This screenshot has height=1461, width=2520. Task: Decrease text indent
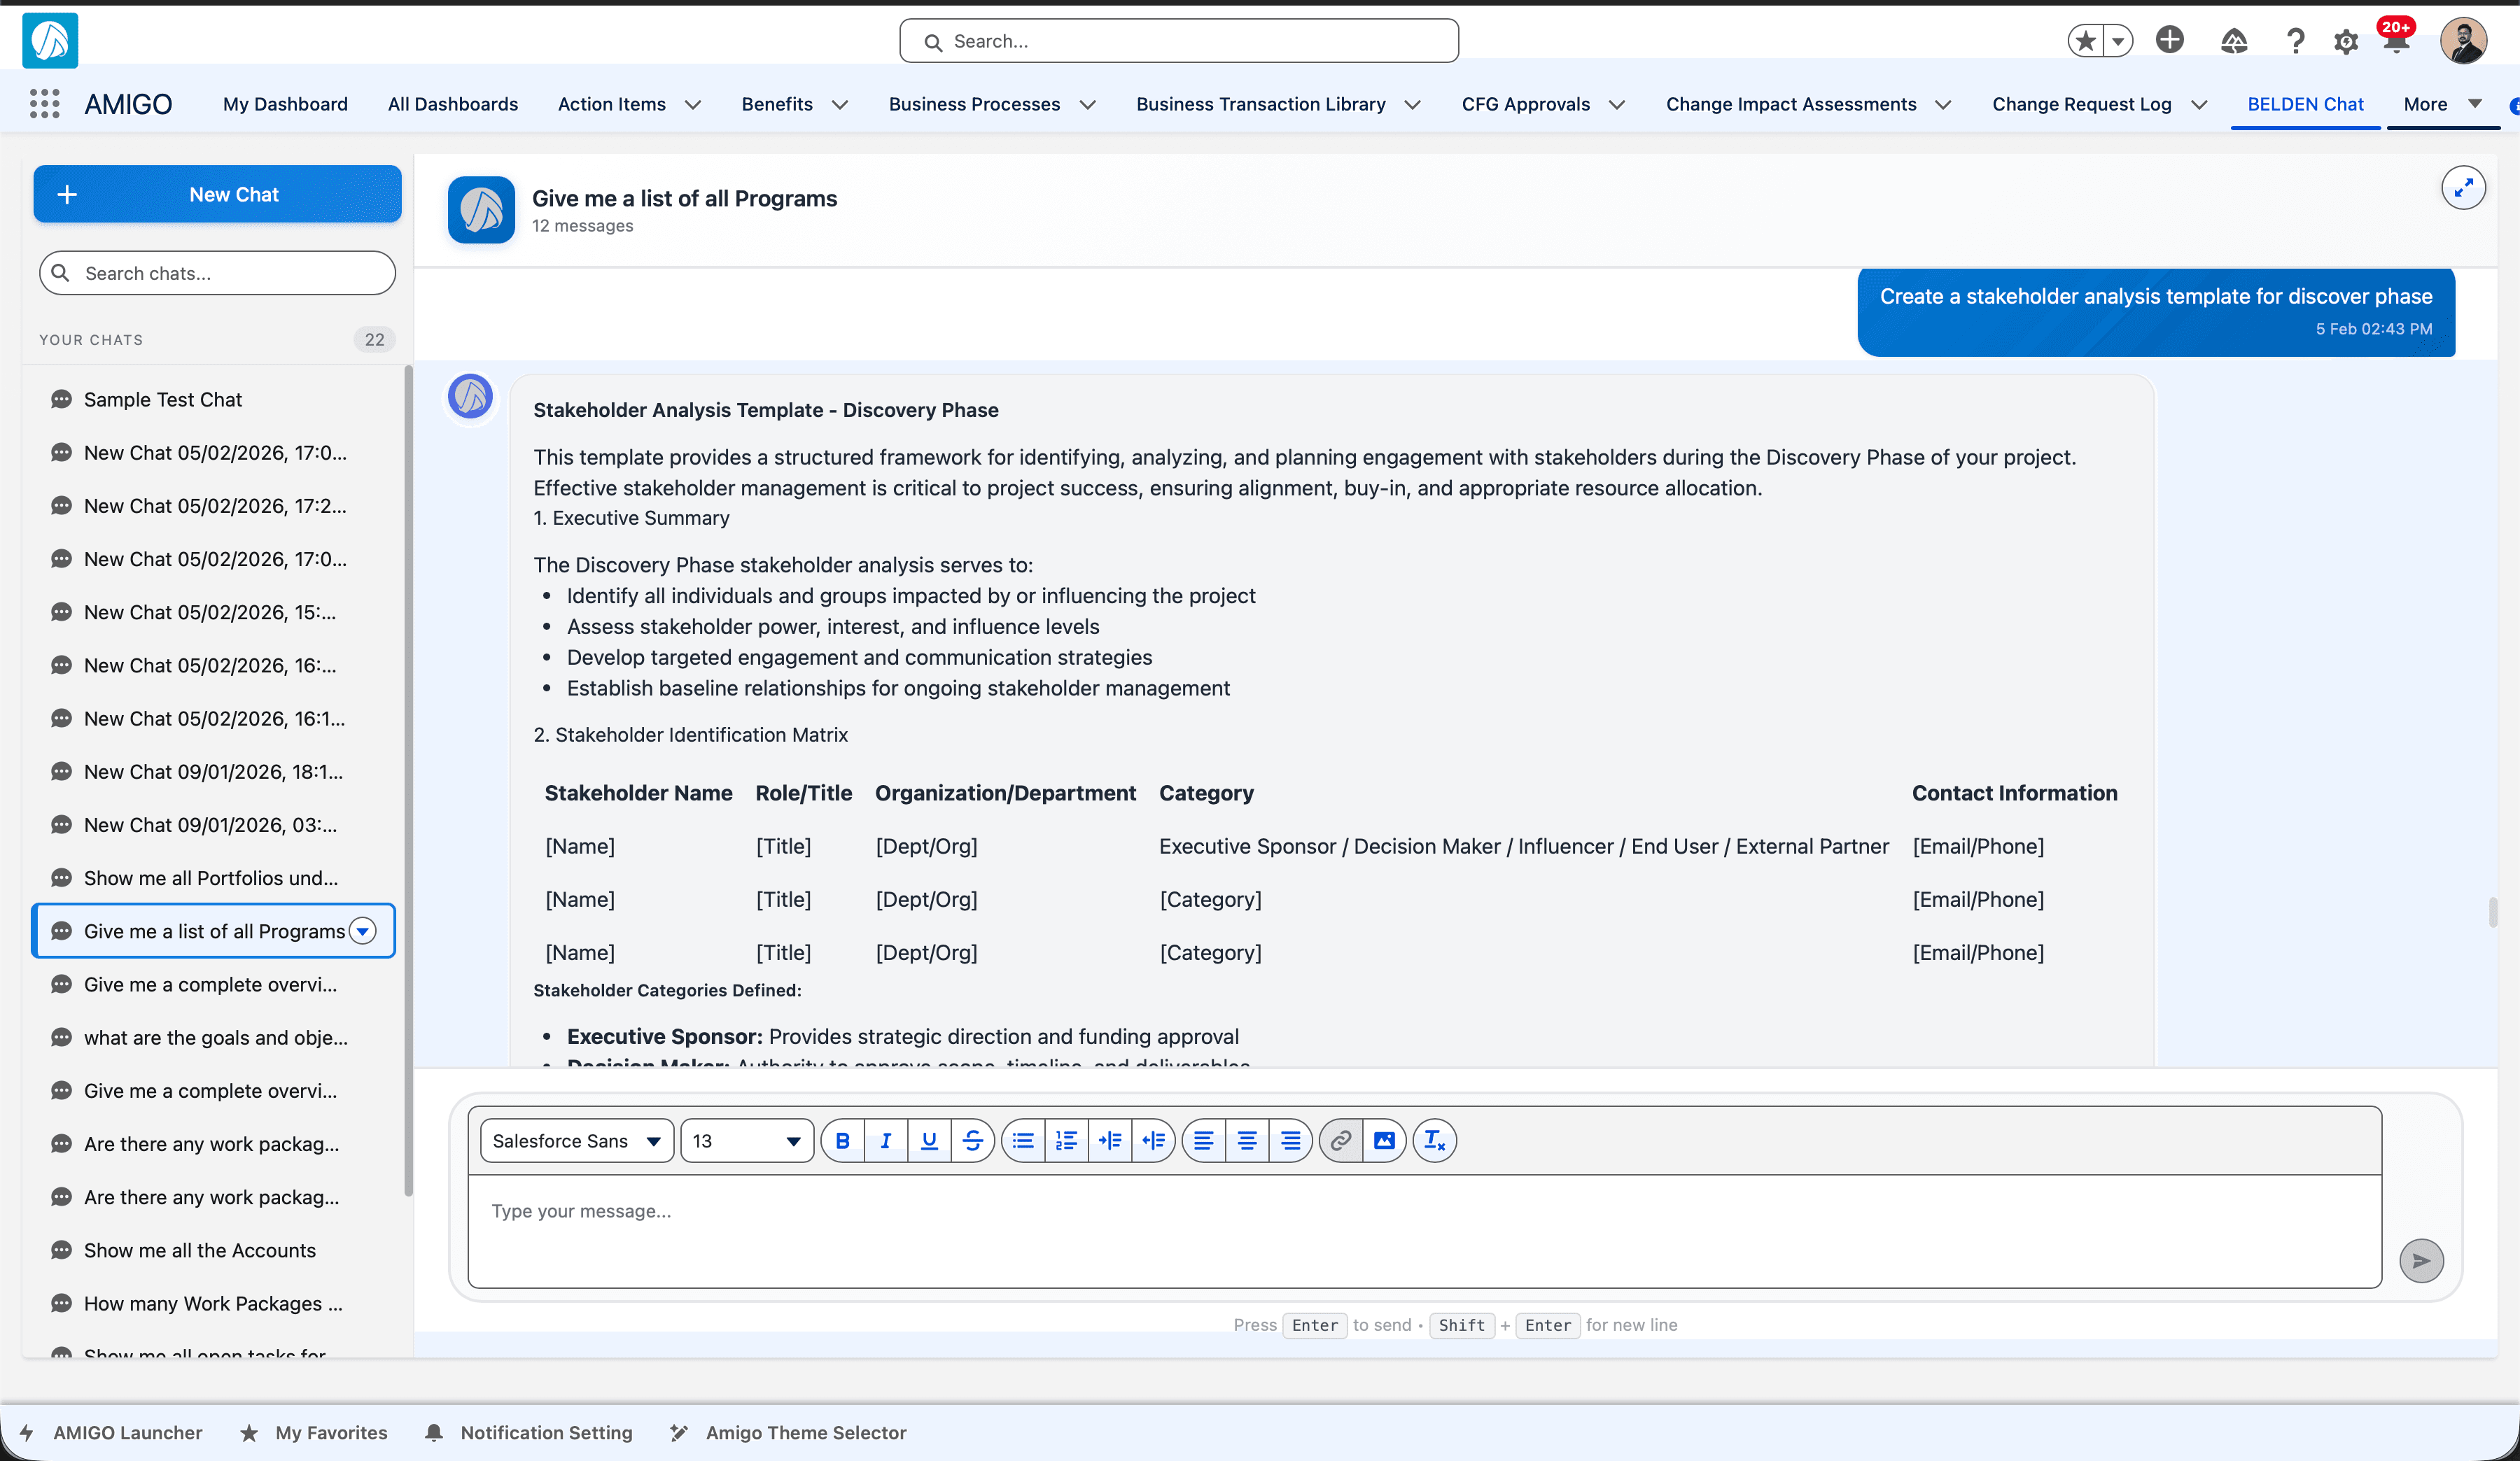click(x=1153, y=1141)
